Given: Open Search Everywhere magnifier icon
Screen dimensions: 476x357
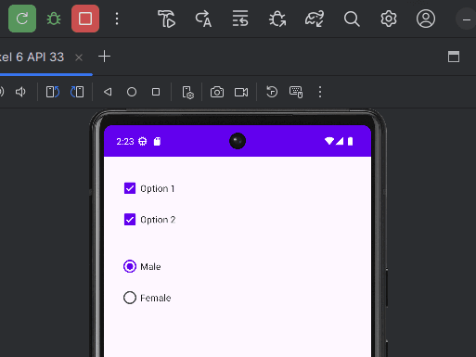Looking at the screenshot, I should [352, 19].
